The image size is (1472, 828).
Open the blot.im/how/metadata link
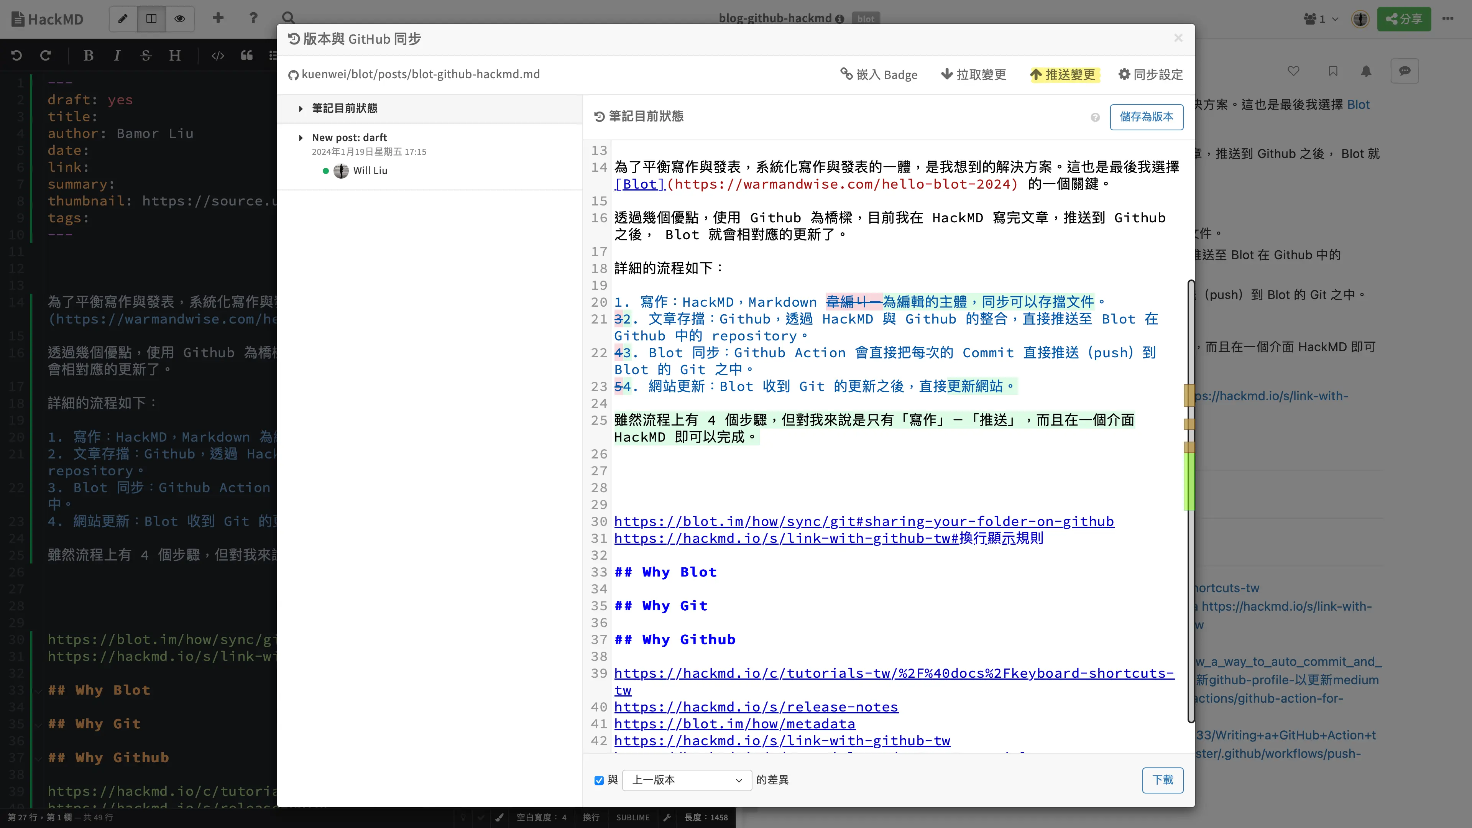[x=734, y=724]
